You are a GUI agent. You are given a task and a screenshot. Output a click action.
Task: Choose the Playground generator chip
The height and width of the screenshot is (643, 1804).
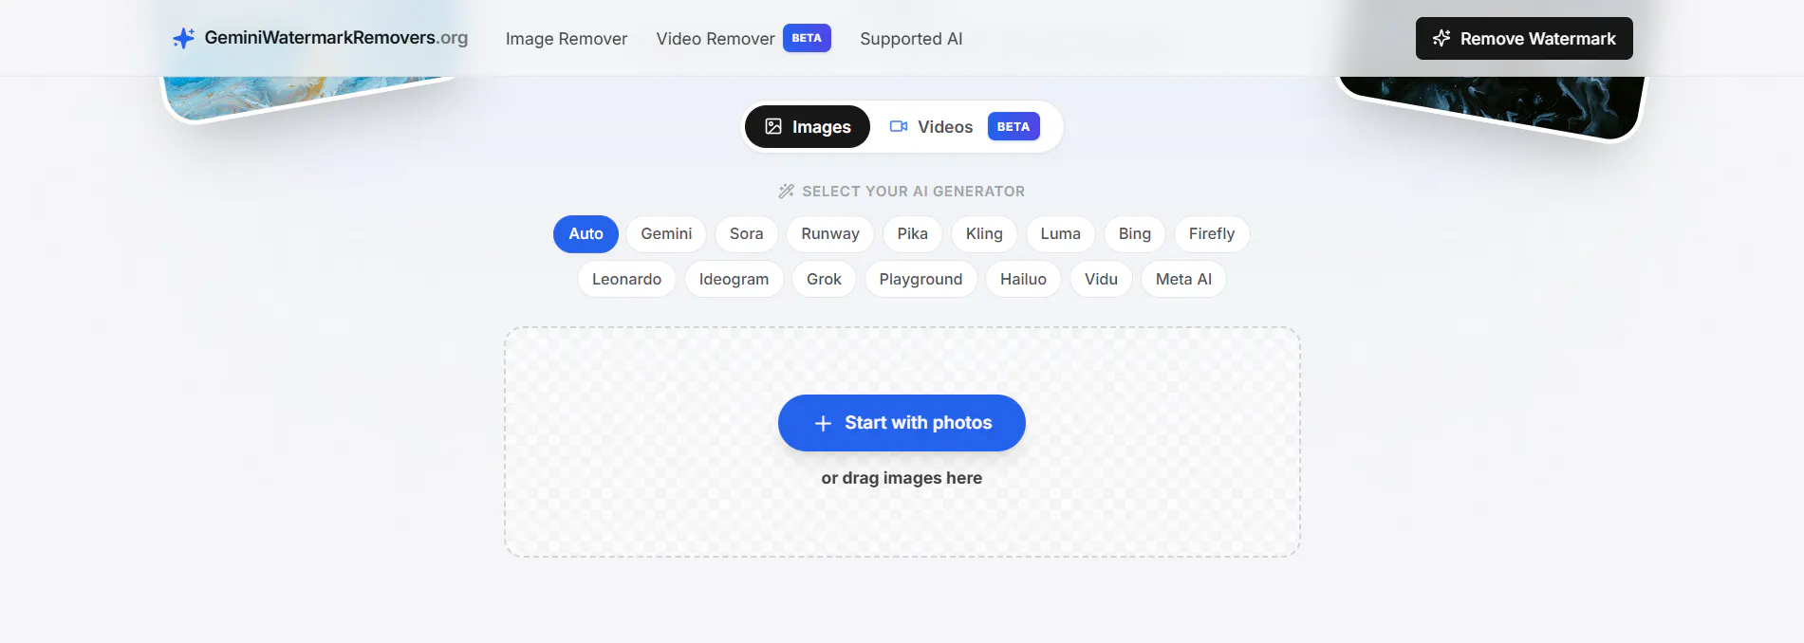[921, 280]
